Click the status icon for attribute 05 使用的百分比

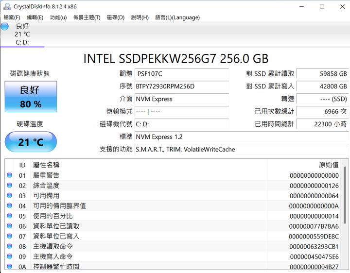click(x=9, y=216)
